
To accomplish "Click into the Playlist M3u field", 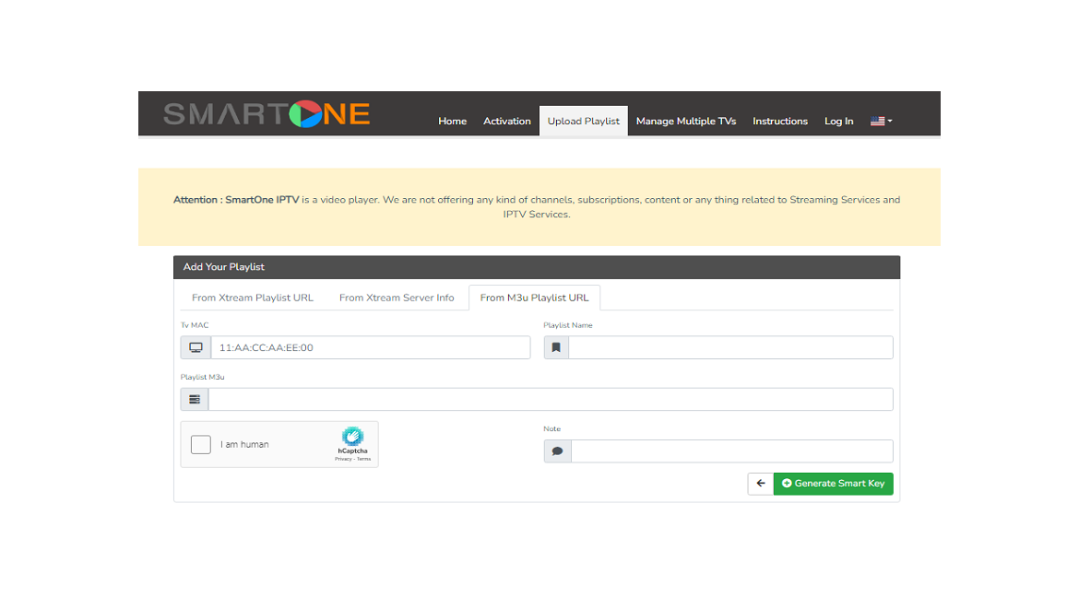I will click(x=550, y=399).
